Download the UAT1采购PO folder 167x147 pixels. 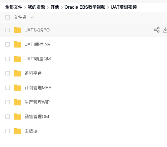[165, 30]
